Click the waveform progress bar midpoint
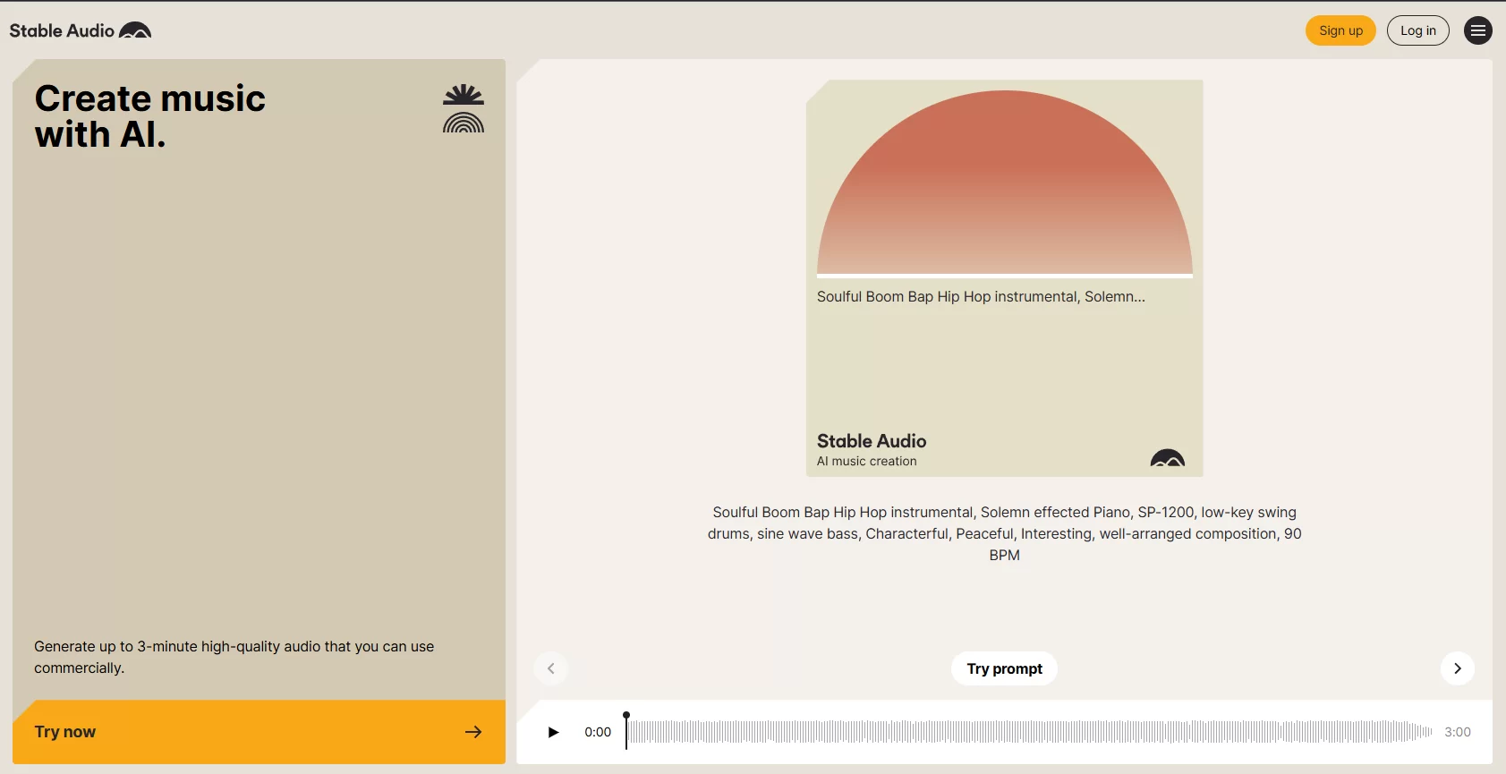 pyautogui.click(x=1029, y=732)
